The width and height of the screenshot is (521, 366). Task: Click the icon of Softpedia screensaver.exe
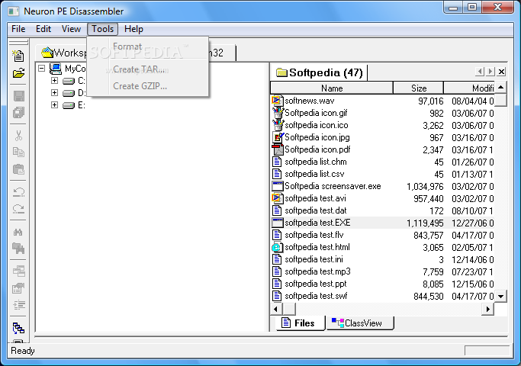pos(278,186)
